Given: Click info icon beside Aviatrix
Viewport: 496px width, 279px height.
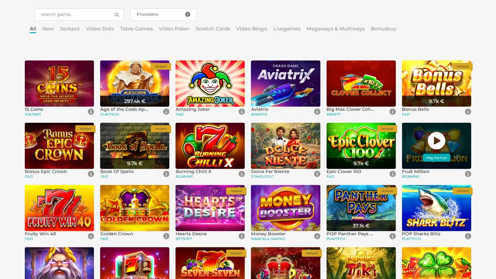Looking at the screenshot, I should click(317, 112).
